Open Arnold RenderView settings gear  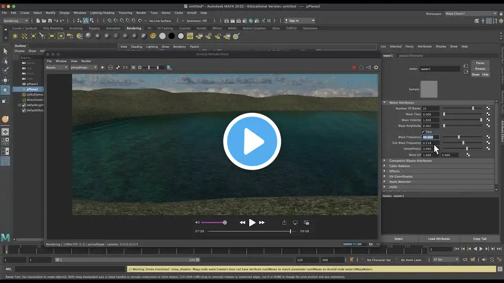(x=376, y=68)
